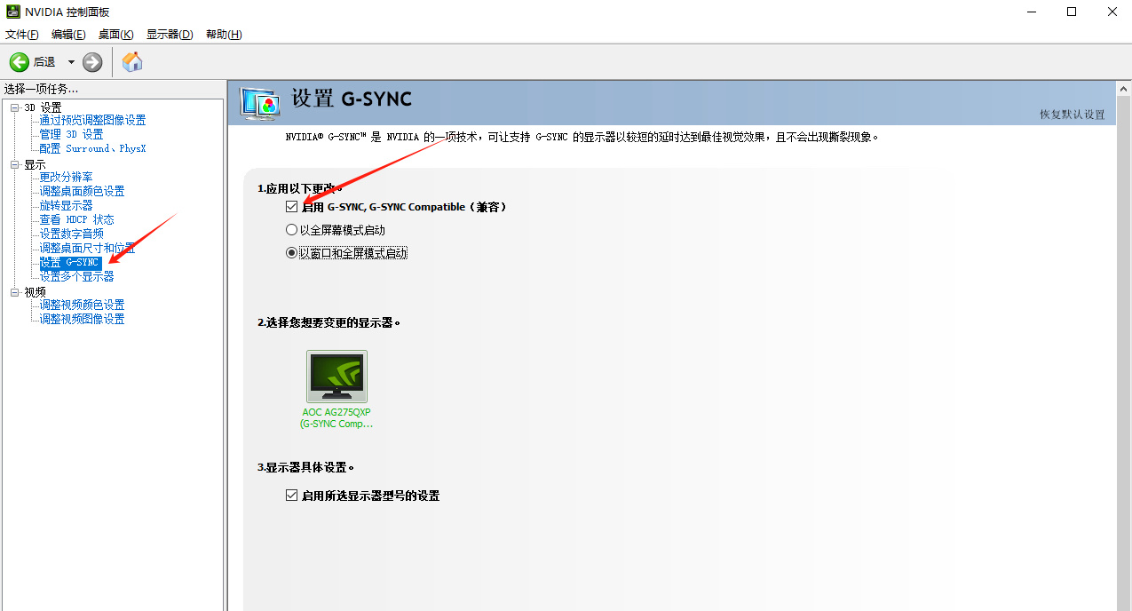Open the 显示器(D) menu

[x=170, y=35]
